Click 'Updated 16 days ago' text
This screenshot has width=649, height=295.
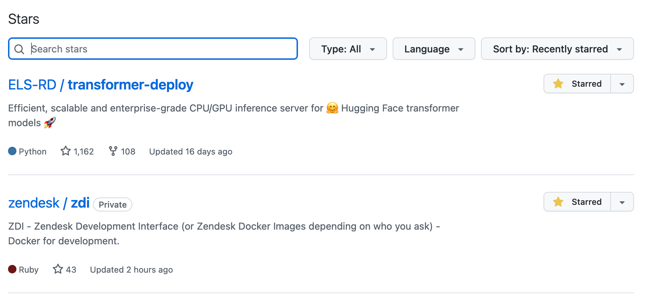[x=191, y=151]
